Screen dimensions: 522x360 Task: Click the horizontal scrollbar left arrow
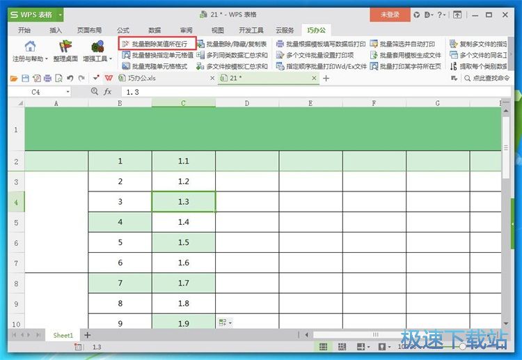tap(307, 335)
